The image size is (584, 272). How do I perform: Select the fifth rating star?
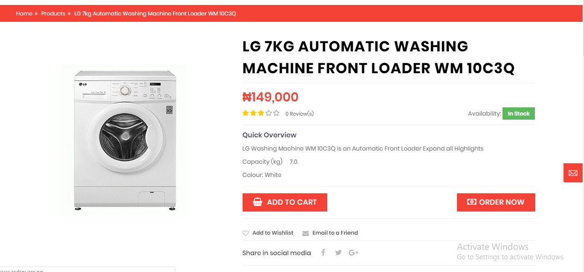[276, 113]
